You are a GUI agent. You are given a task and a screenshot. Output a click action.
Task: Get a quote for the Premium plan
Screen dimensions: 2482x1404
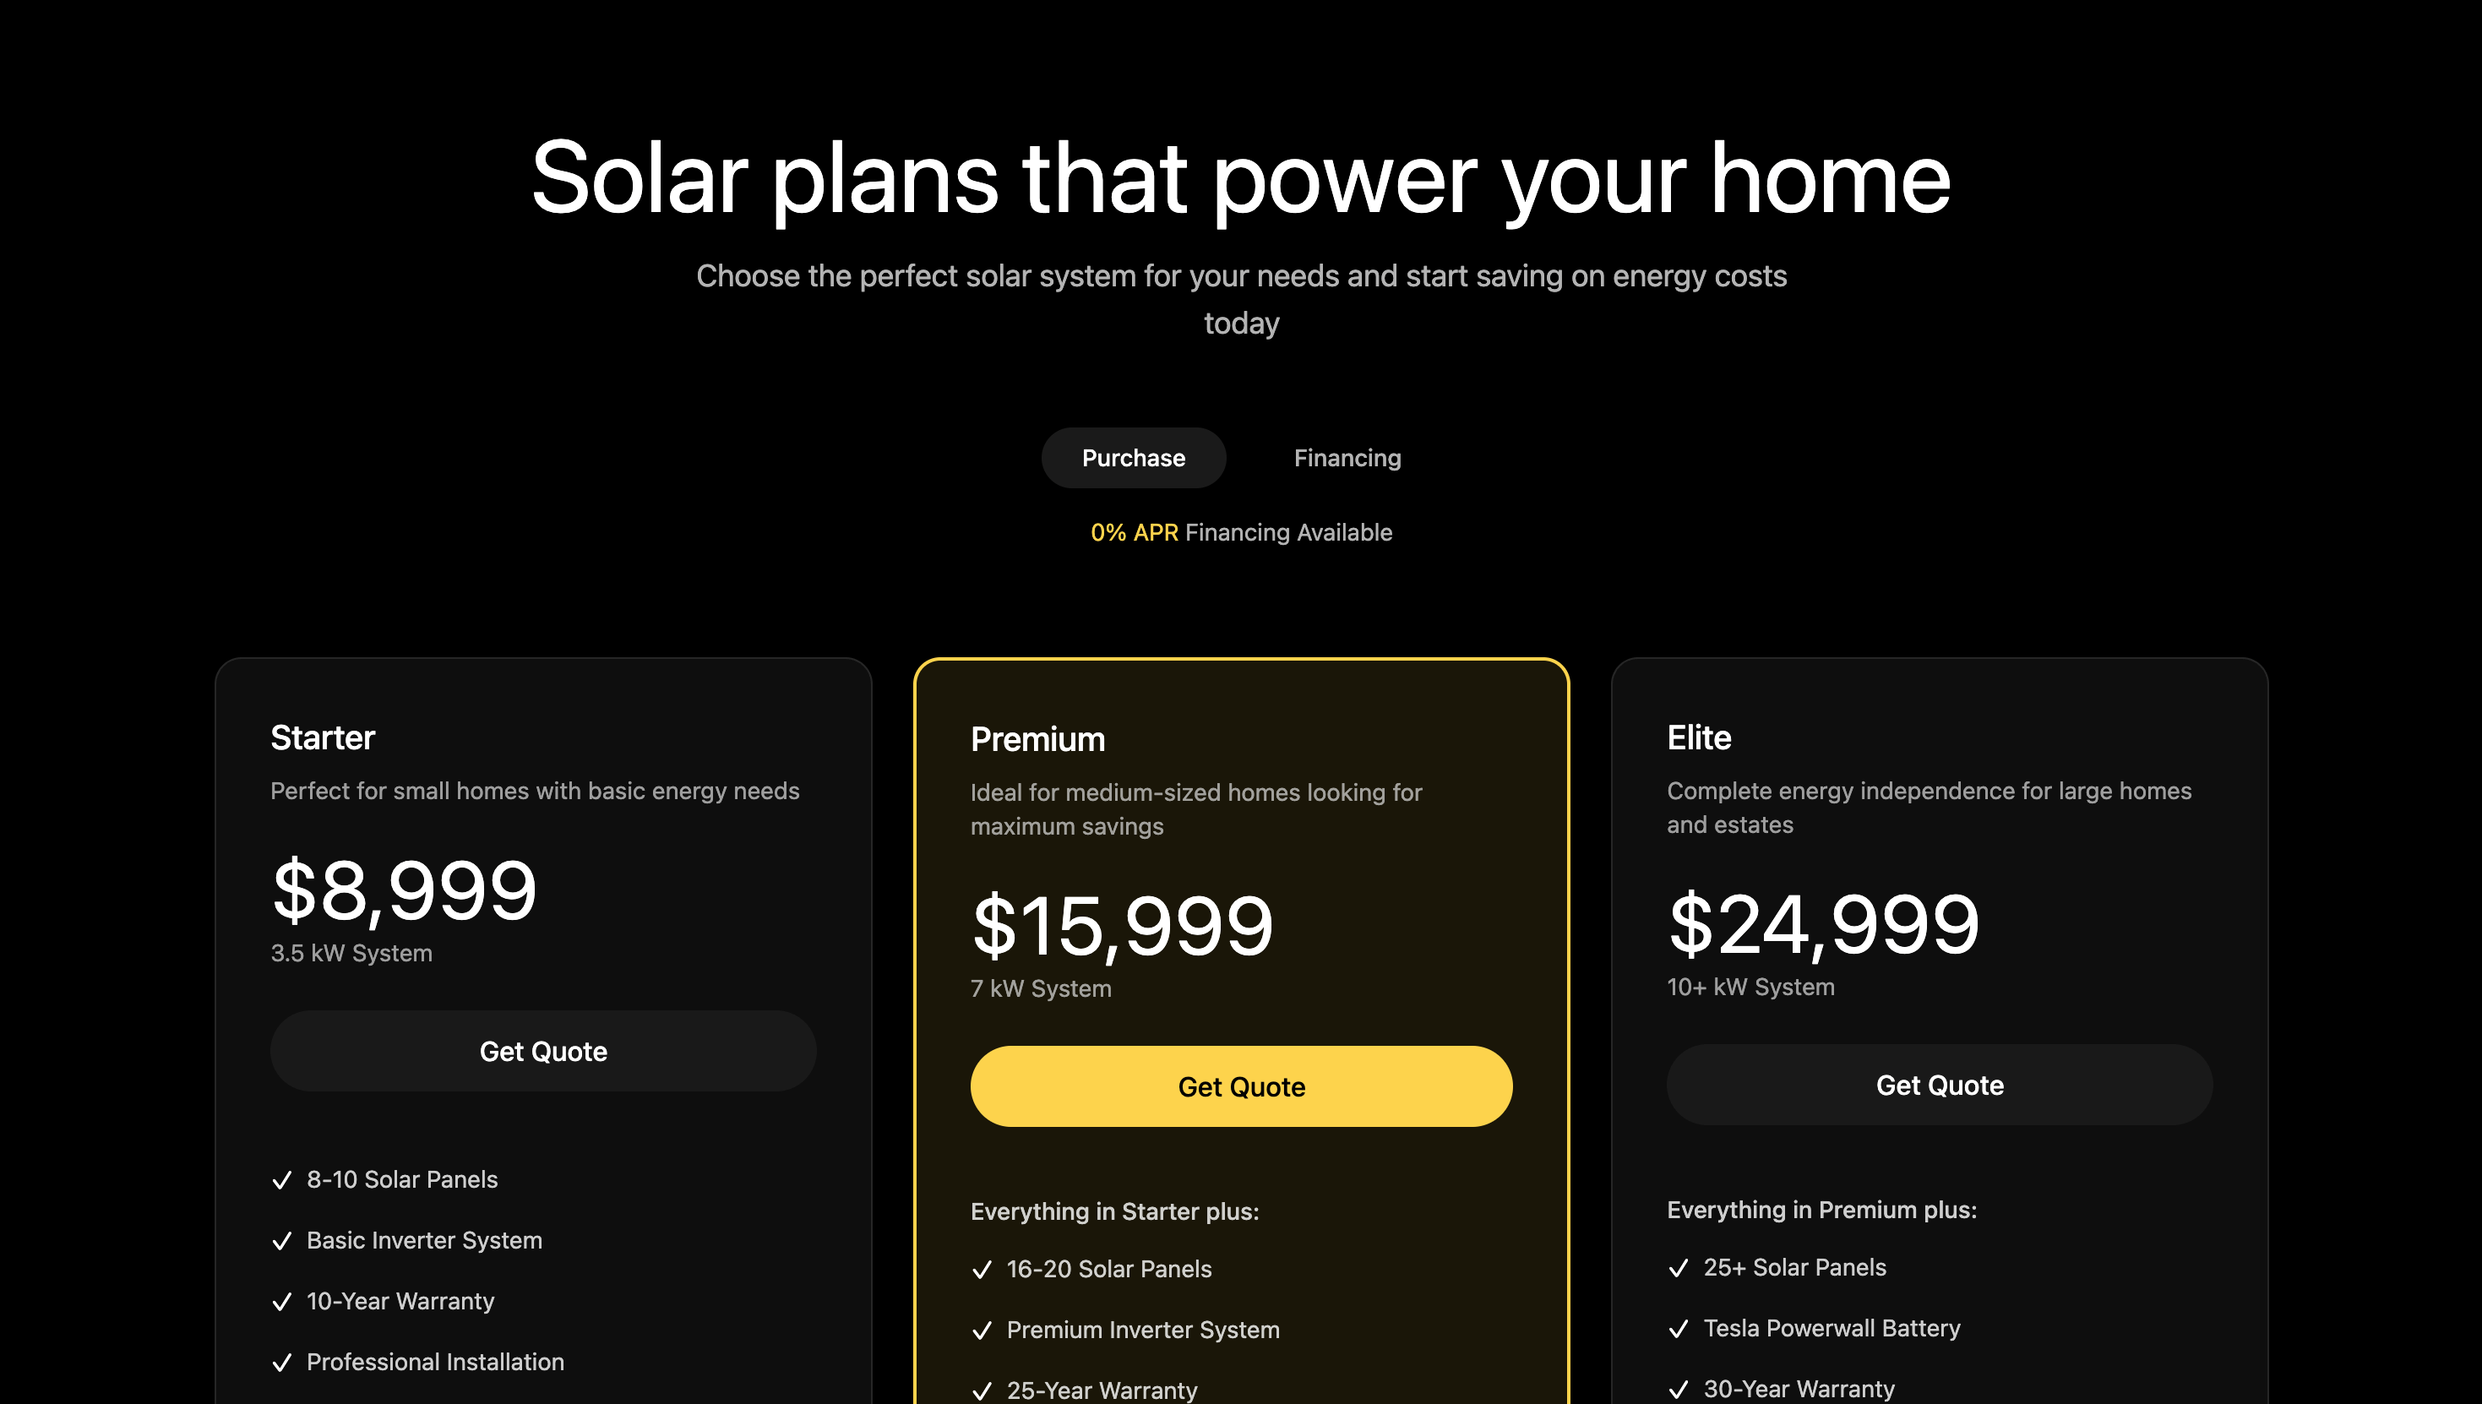[1241, 1086]
